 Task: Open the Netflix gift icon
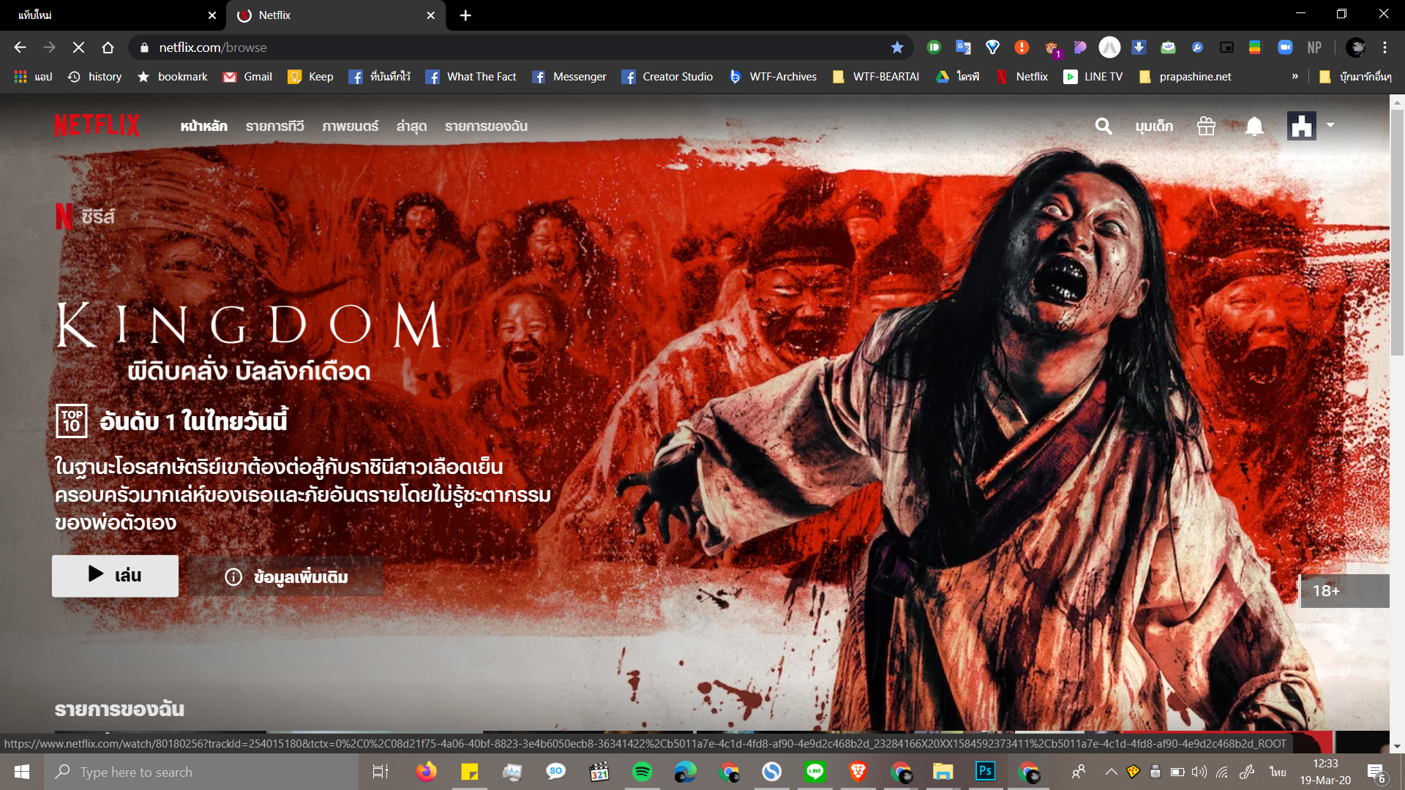pos(1206,127)
